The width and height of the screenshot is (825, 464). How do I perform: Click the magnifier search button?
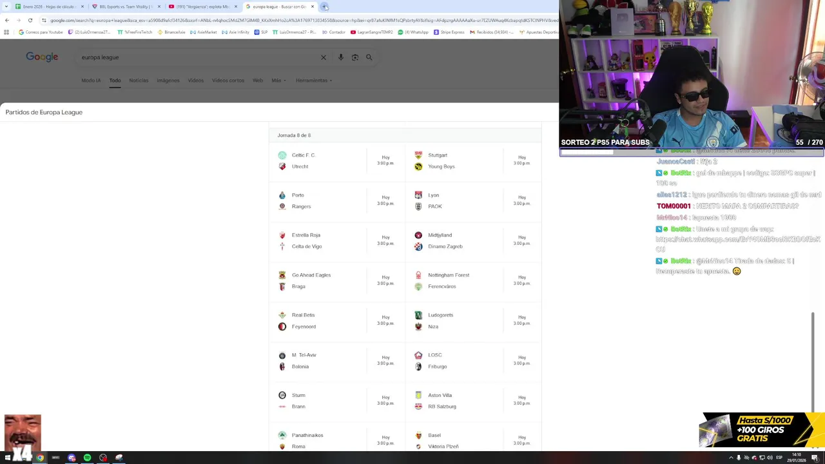point(369,57)
